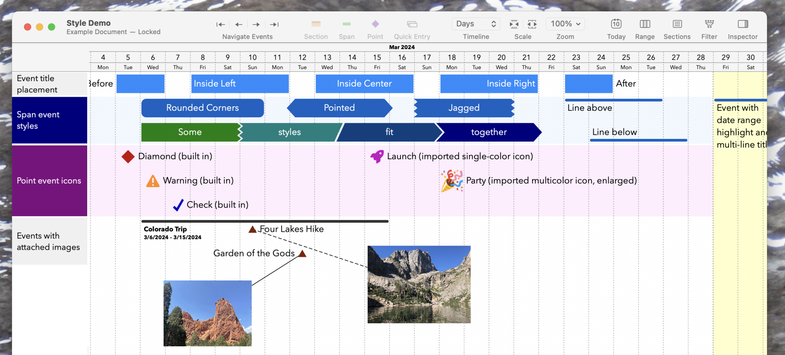Open the mountain lake photo thumbnail

pyautogui.click(x=419, y=284)
